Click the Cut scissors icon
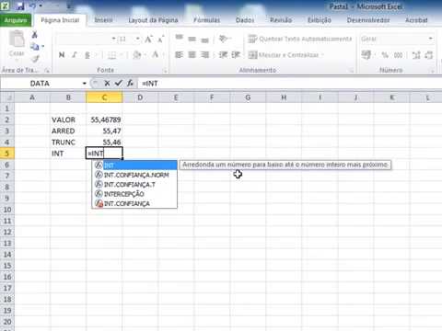The image size is (442, 331). (35, 35)
